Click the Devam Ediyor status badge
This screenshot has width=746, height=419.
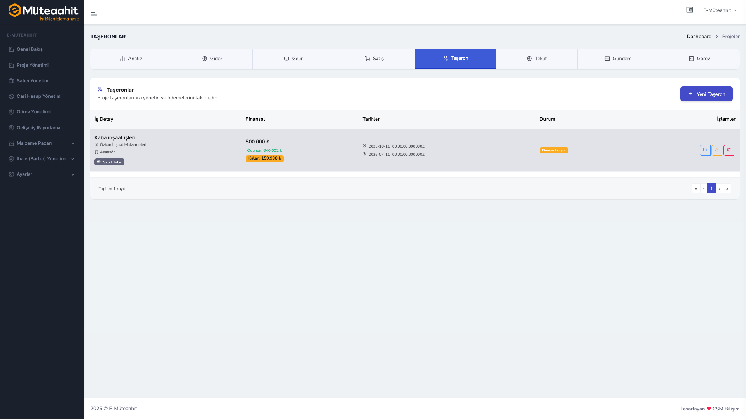click(553, 150)
